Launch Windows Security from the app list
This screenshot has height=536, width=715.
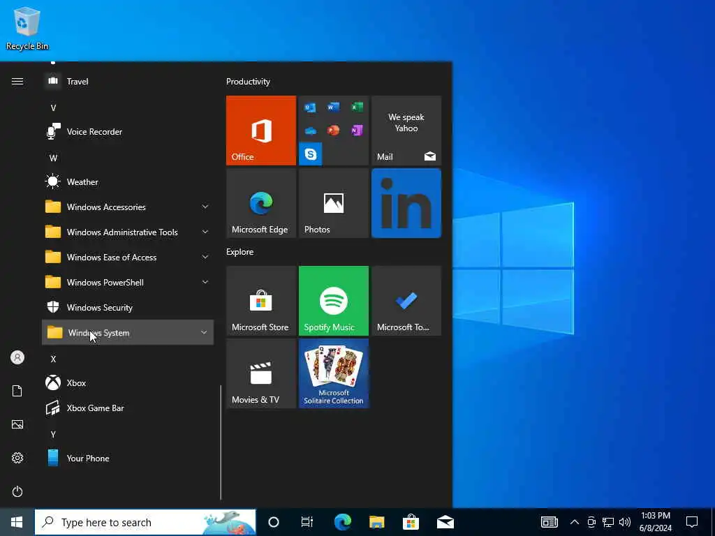click(128, 308)
